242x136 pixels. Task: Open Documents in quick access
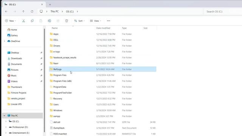(15, 64)
